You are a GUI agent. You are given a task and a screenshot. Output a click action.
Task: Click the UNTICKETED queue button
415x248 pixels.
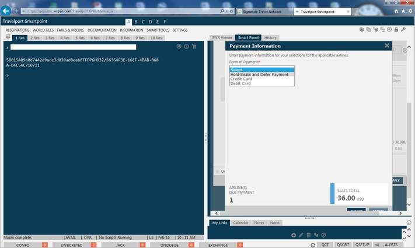pos(75,245)
